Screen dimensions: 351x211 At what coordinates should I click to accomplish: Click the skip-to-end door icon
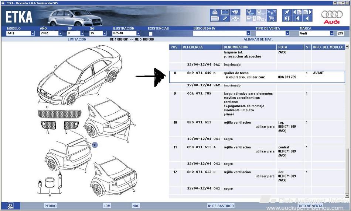coord(287,18)
